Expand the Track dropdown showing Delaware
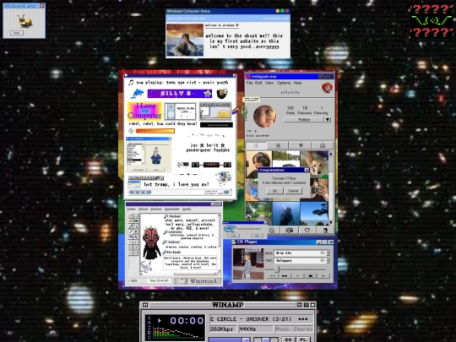Screen dimensions: 456x342 tap(328, 261)
